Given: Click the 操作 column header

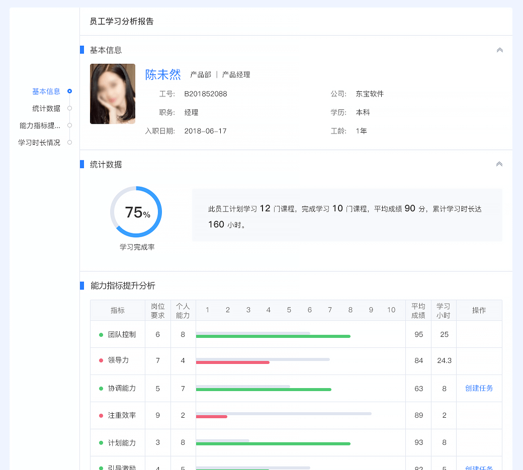Looking at the screenshot, I should click(x=479, y=311).
